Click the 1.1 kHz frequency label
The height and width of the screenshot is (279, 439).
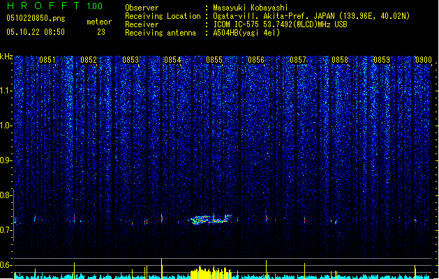(6, 91)
